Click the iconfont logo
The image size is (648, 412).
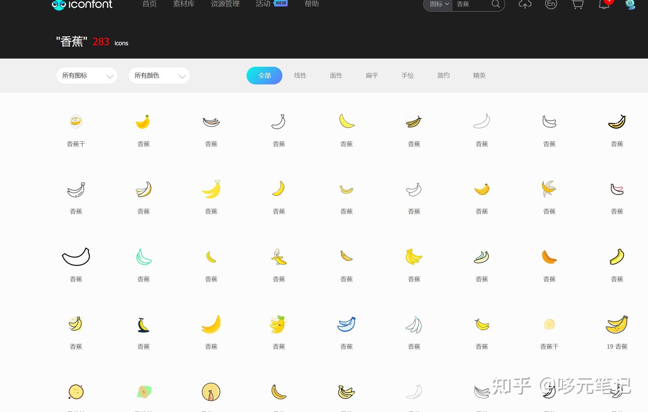(x=82, y=4)
